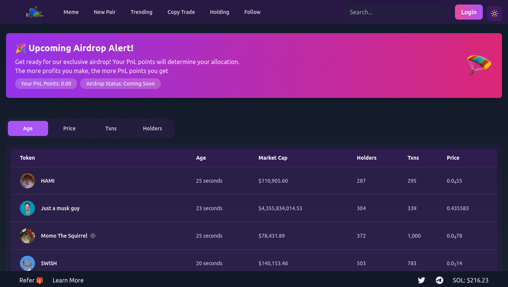This screenshot has width=508, height=287.
Task: Click the site logo in the header
Action: click(x=35, y=12)
